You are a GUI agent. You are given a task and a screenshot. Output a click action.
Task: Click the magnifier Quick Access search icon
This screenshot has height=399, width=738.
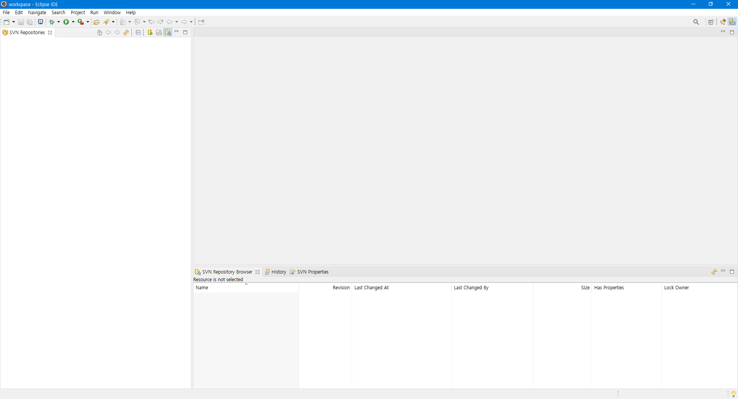pyautogui.click(x=696, y=22)
